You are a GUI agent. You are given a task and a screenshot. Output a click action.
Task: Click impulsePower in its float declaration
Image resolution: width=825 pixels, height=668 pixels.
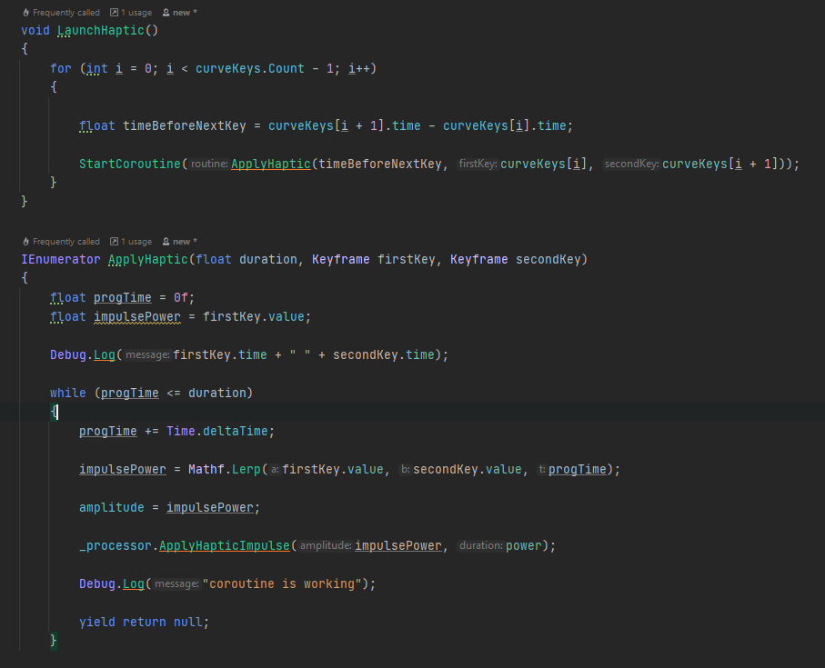[137, 317]
